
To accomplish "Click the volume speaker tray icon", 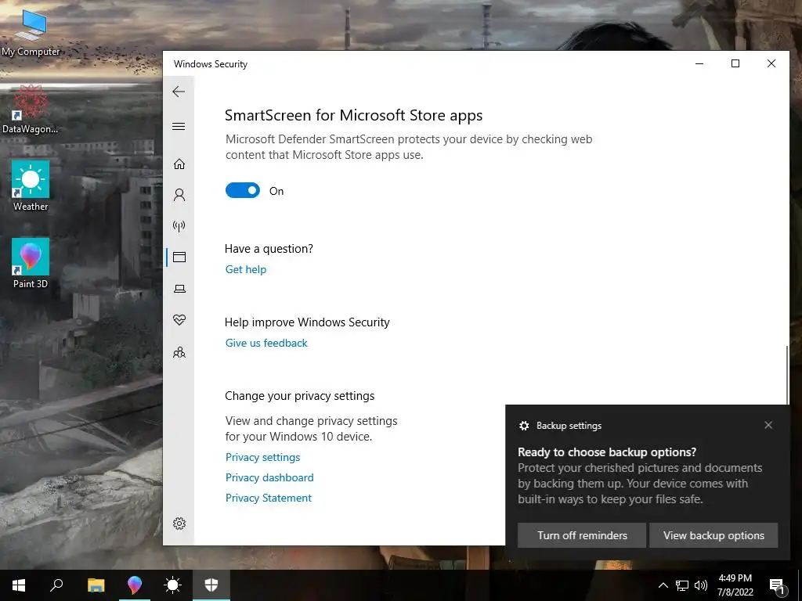I will coord(701,585).
